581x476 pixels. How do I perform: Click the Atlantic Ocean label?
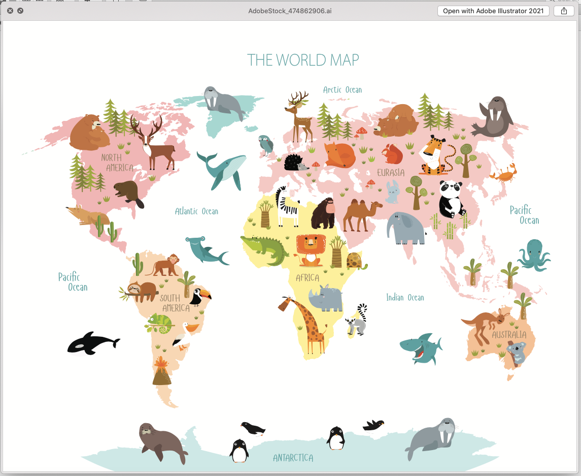click(x=196, y=211)
